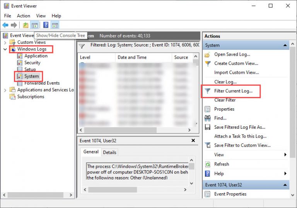Switch to the General tab

[x=91, y=152]
